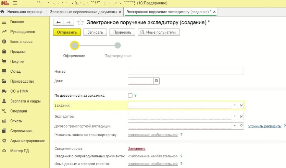Open Руководителю chart icon
Viewport: 286px width, 168px height.
(x=4, y=32)
